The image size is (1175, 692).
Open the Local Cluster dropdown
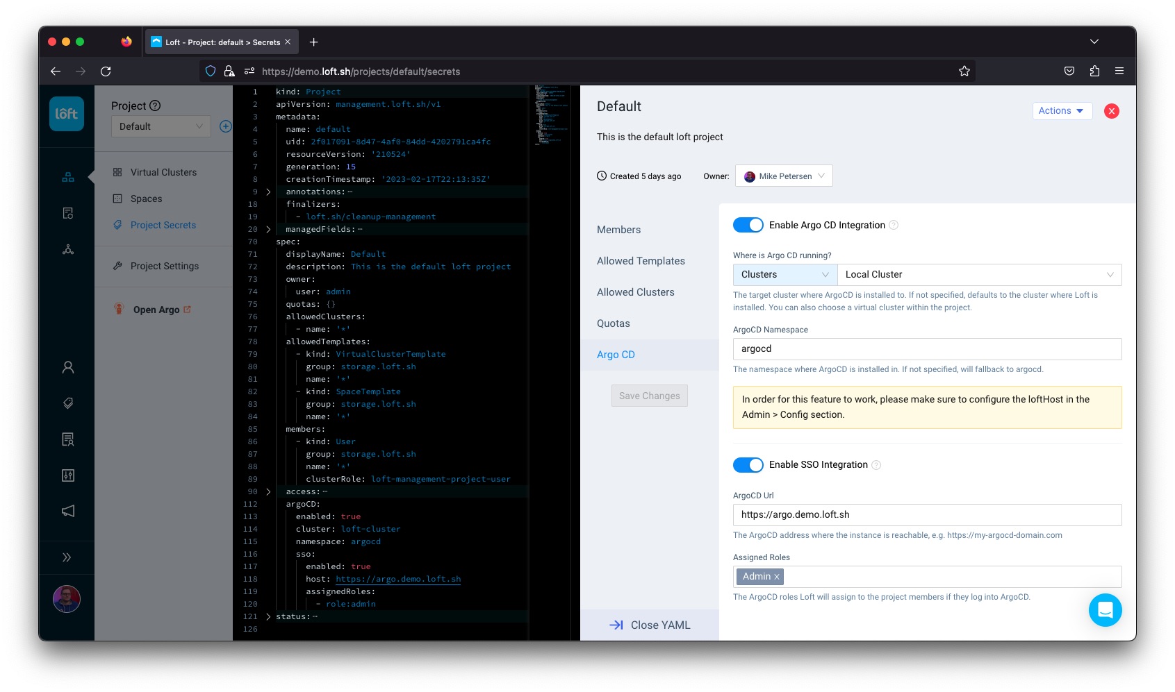979,275
